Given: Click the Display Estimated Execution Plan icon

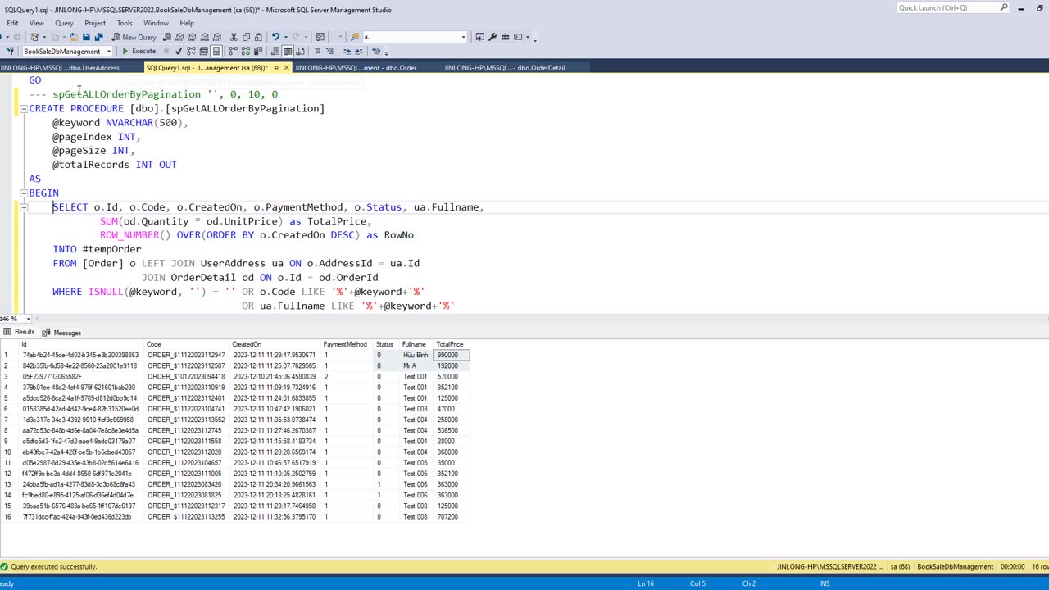Looking at the screenshot, I should pyautogui.click(x=191, y=51).
